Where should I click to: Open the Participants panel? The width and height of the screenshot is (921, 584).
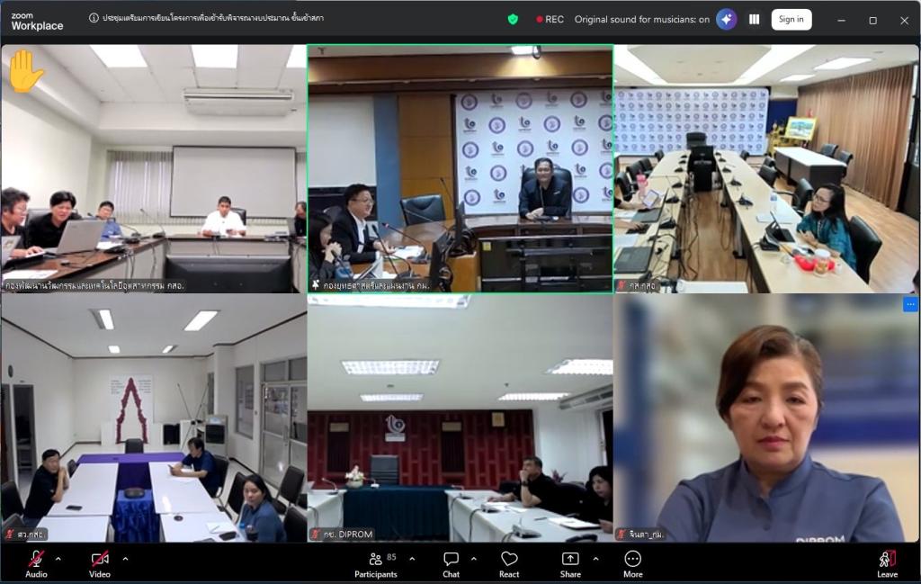point(375,564)
